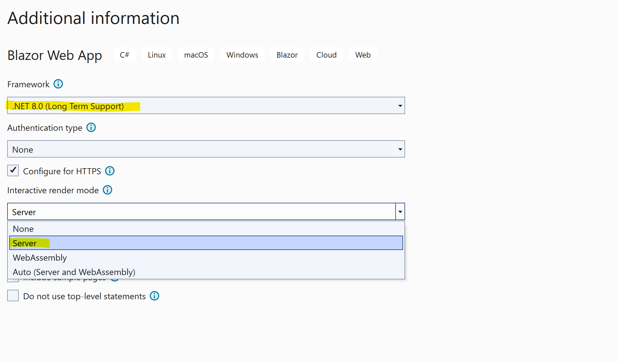Screen dimensions: 618x362
Task: Uncheck Configure for HTTPS checkbox
Action: click(13, 170)
